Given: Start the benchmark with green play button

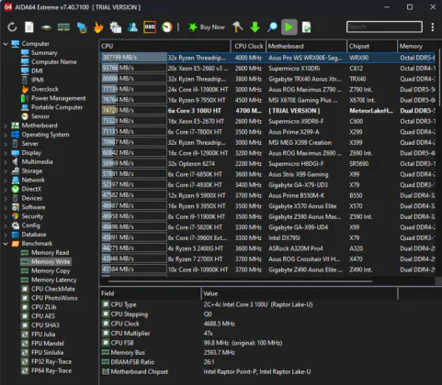Looking at the screenshot, I should pos(289,27).
